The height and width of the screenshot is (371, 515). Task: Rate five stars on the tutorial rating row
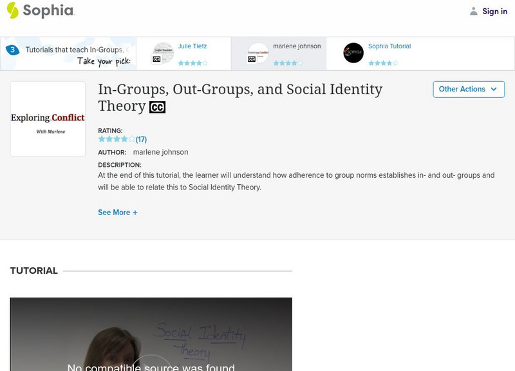click(x=133, y=138)
